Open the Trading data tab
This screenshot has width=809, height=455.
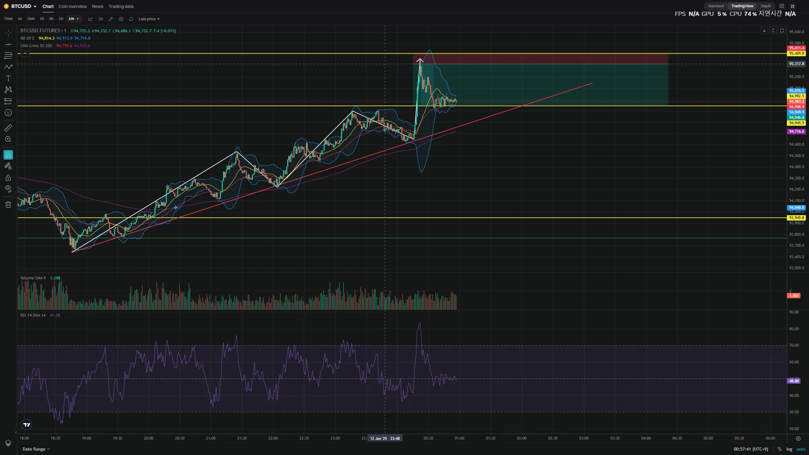[121, 6]
